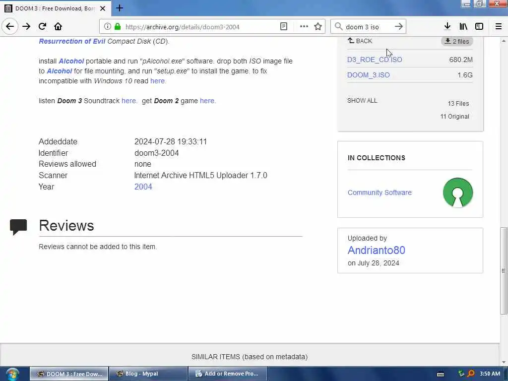Switch to DOOM 3 taskbar window

click(x=69, y=374)
